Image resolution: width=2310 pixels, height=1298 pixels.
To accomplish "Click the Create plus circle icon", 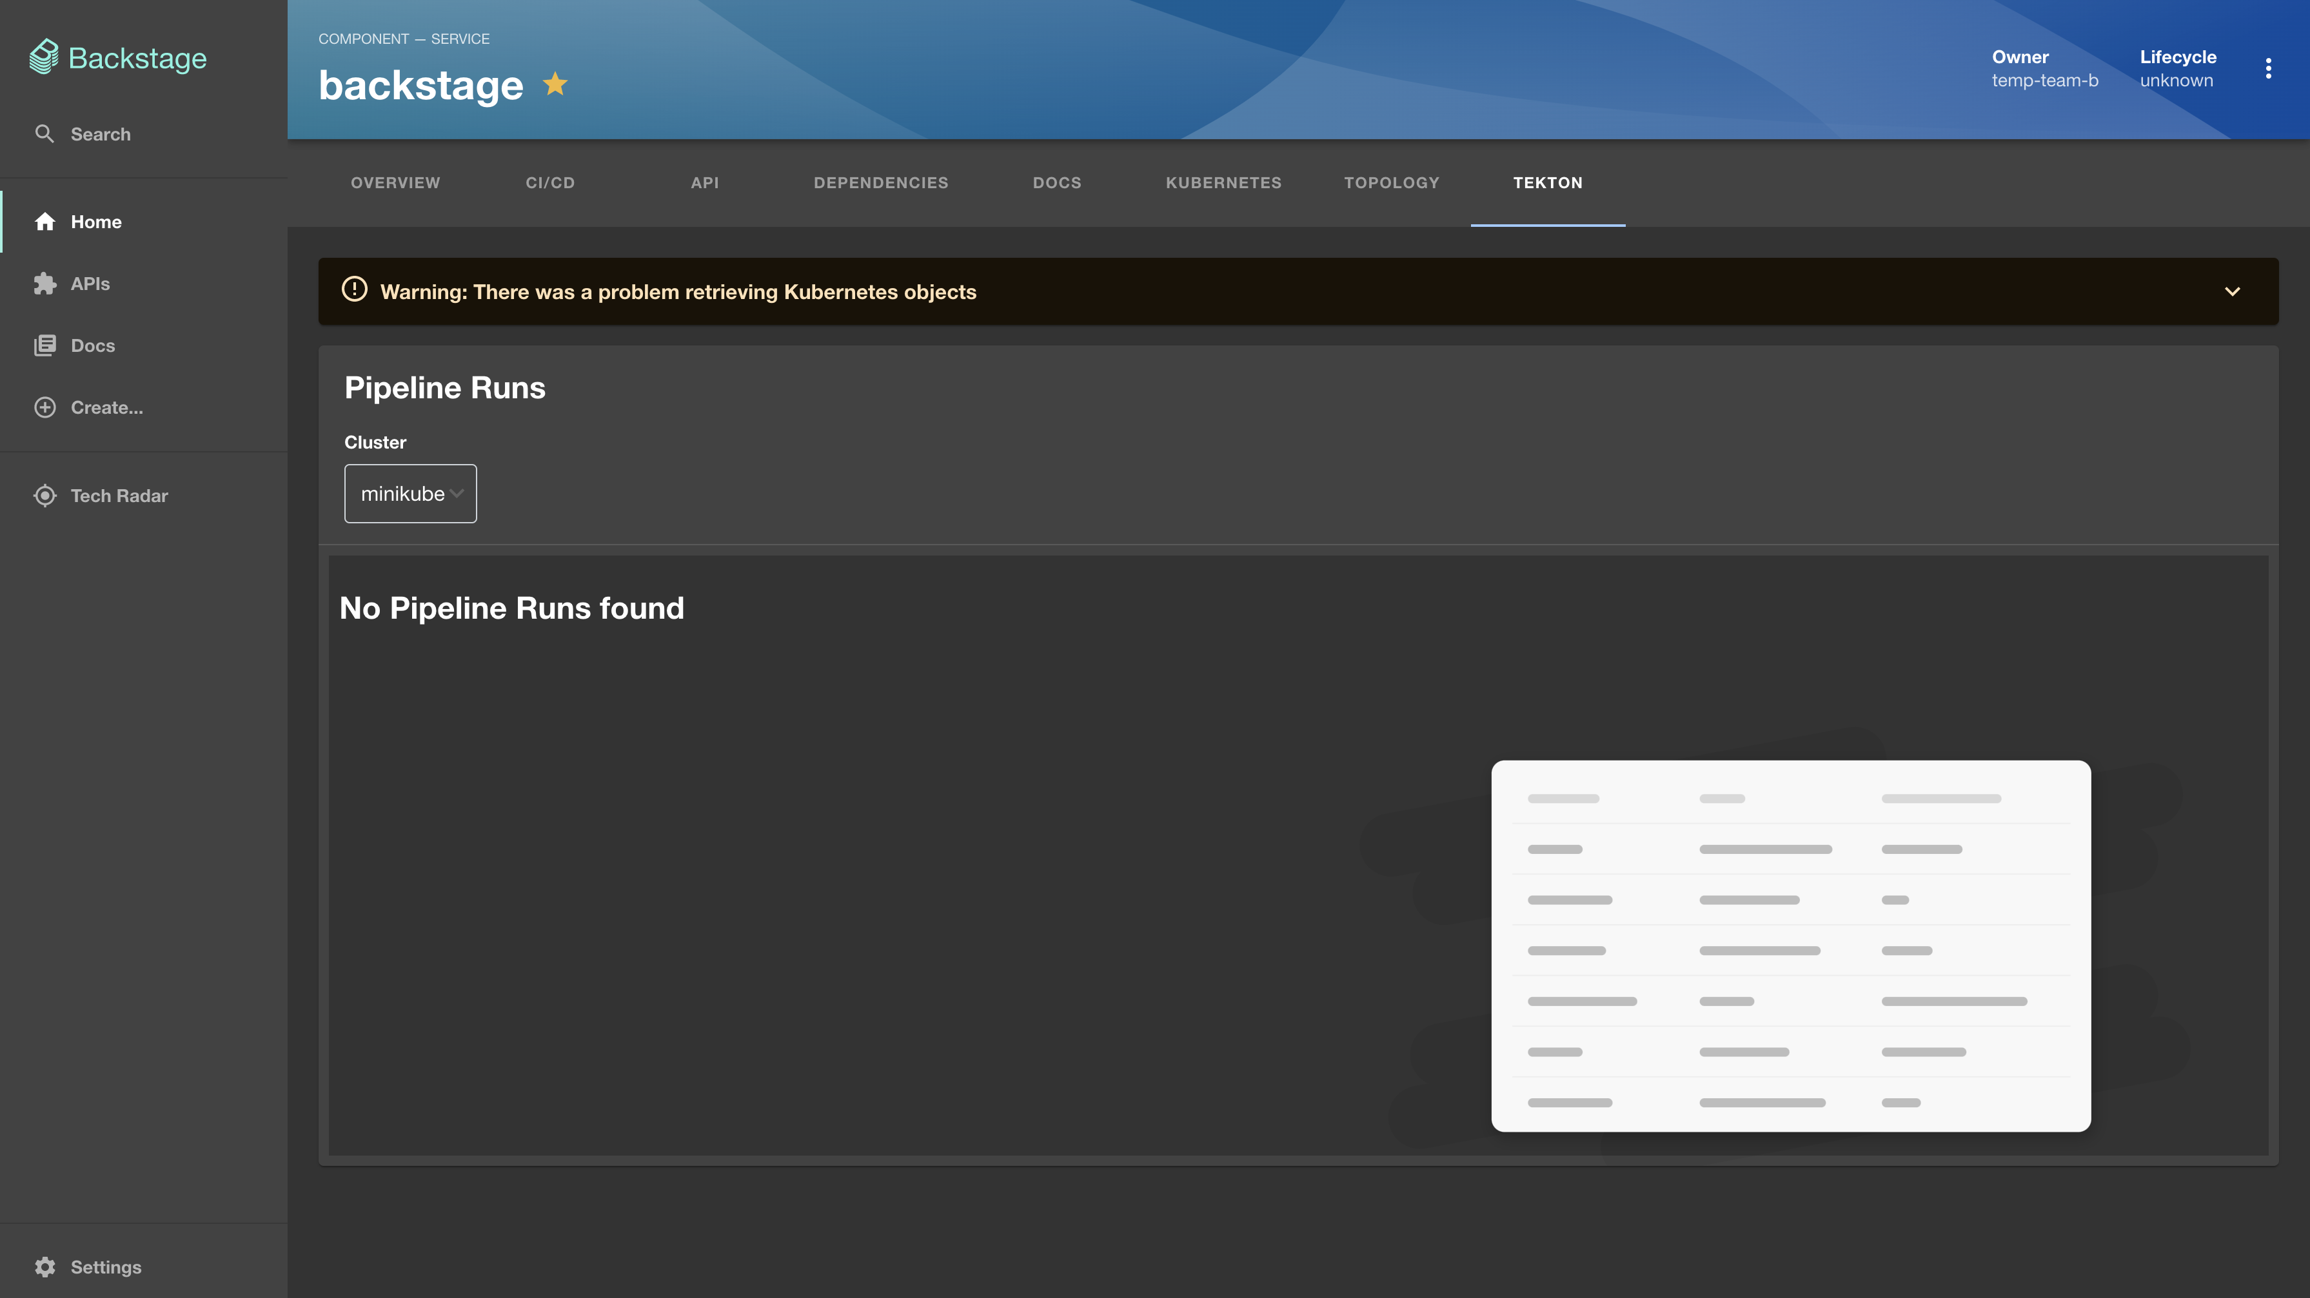I will pyautogui.click(x=45, y=407).
